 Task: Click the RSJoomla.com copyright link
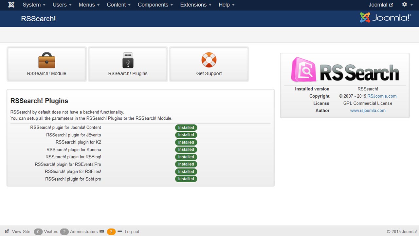pyautogui.click(x=382, y=96)
